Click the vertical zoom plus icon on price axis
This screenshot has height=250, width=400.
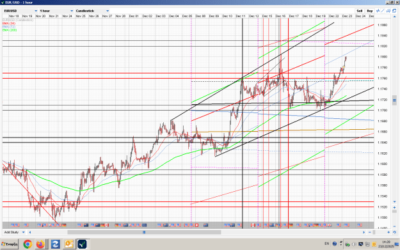394,207
